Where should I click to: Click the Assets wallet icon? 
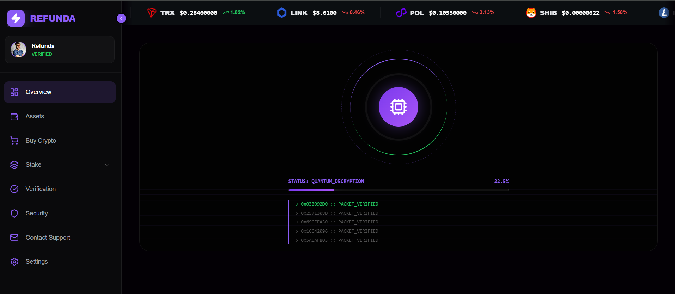pos(14,116)
